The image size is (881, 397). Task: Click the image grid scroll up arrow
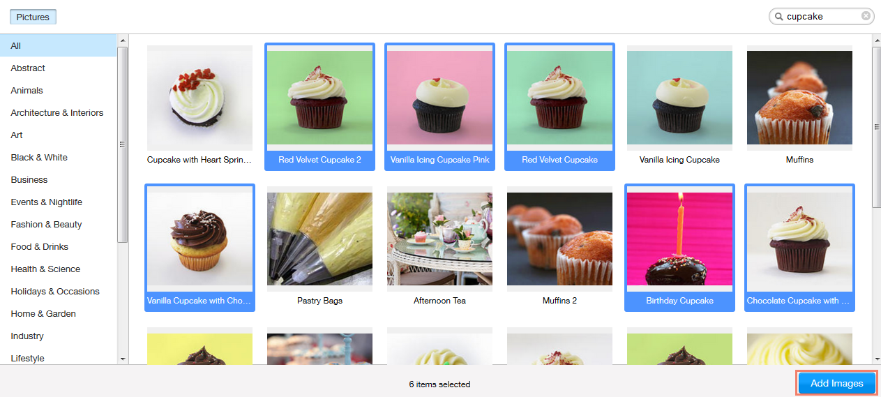pyautogui.click(x=876, y=40)
